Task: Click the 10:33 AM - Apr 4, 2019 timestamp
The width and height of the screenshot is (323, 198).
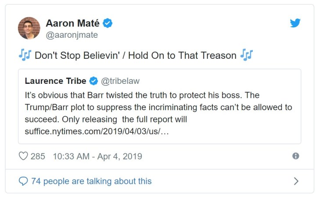Action: 97,156
